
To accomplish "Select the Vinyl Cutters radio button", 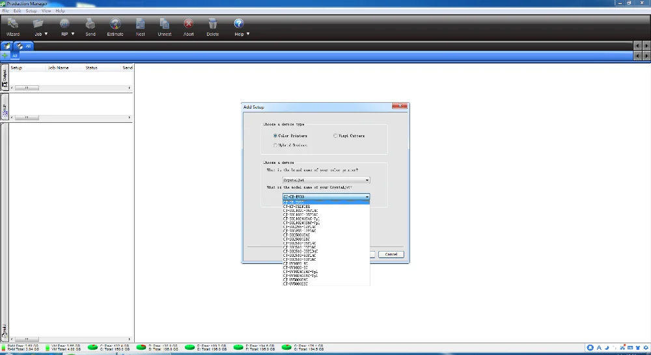I will coord(335,136).
